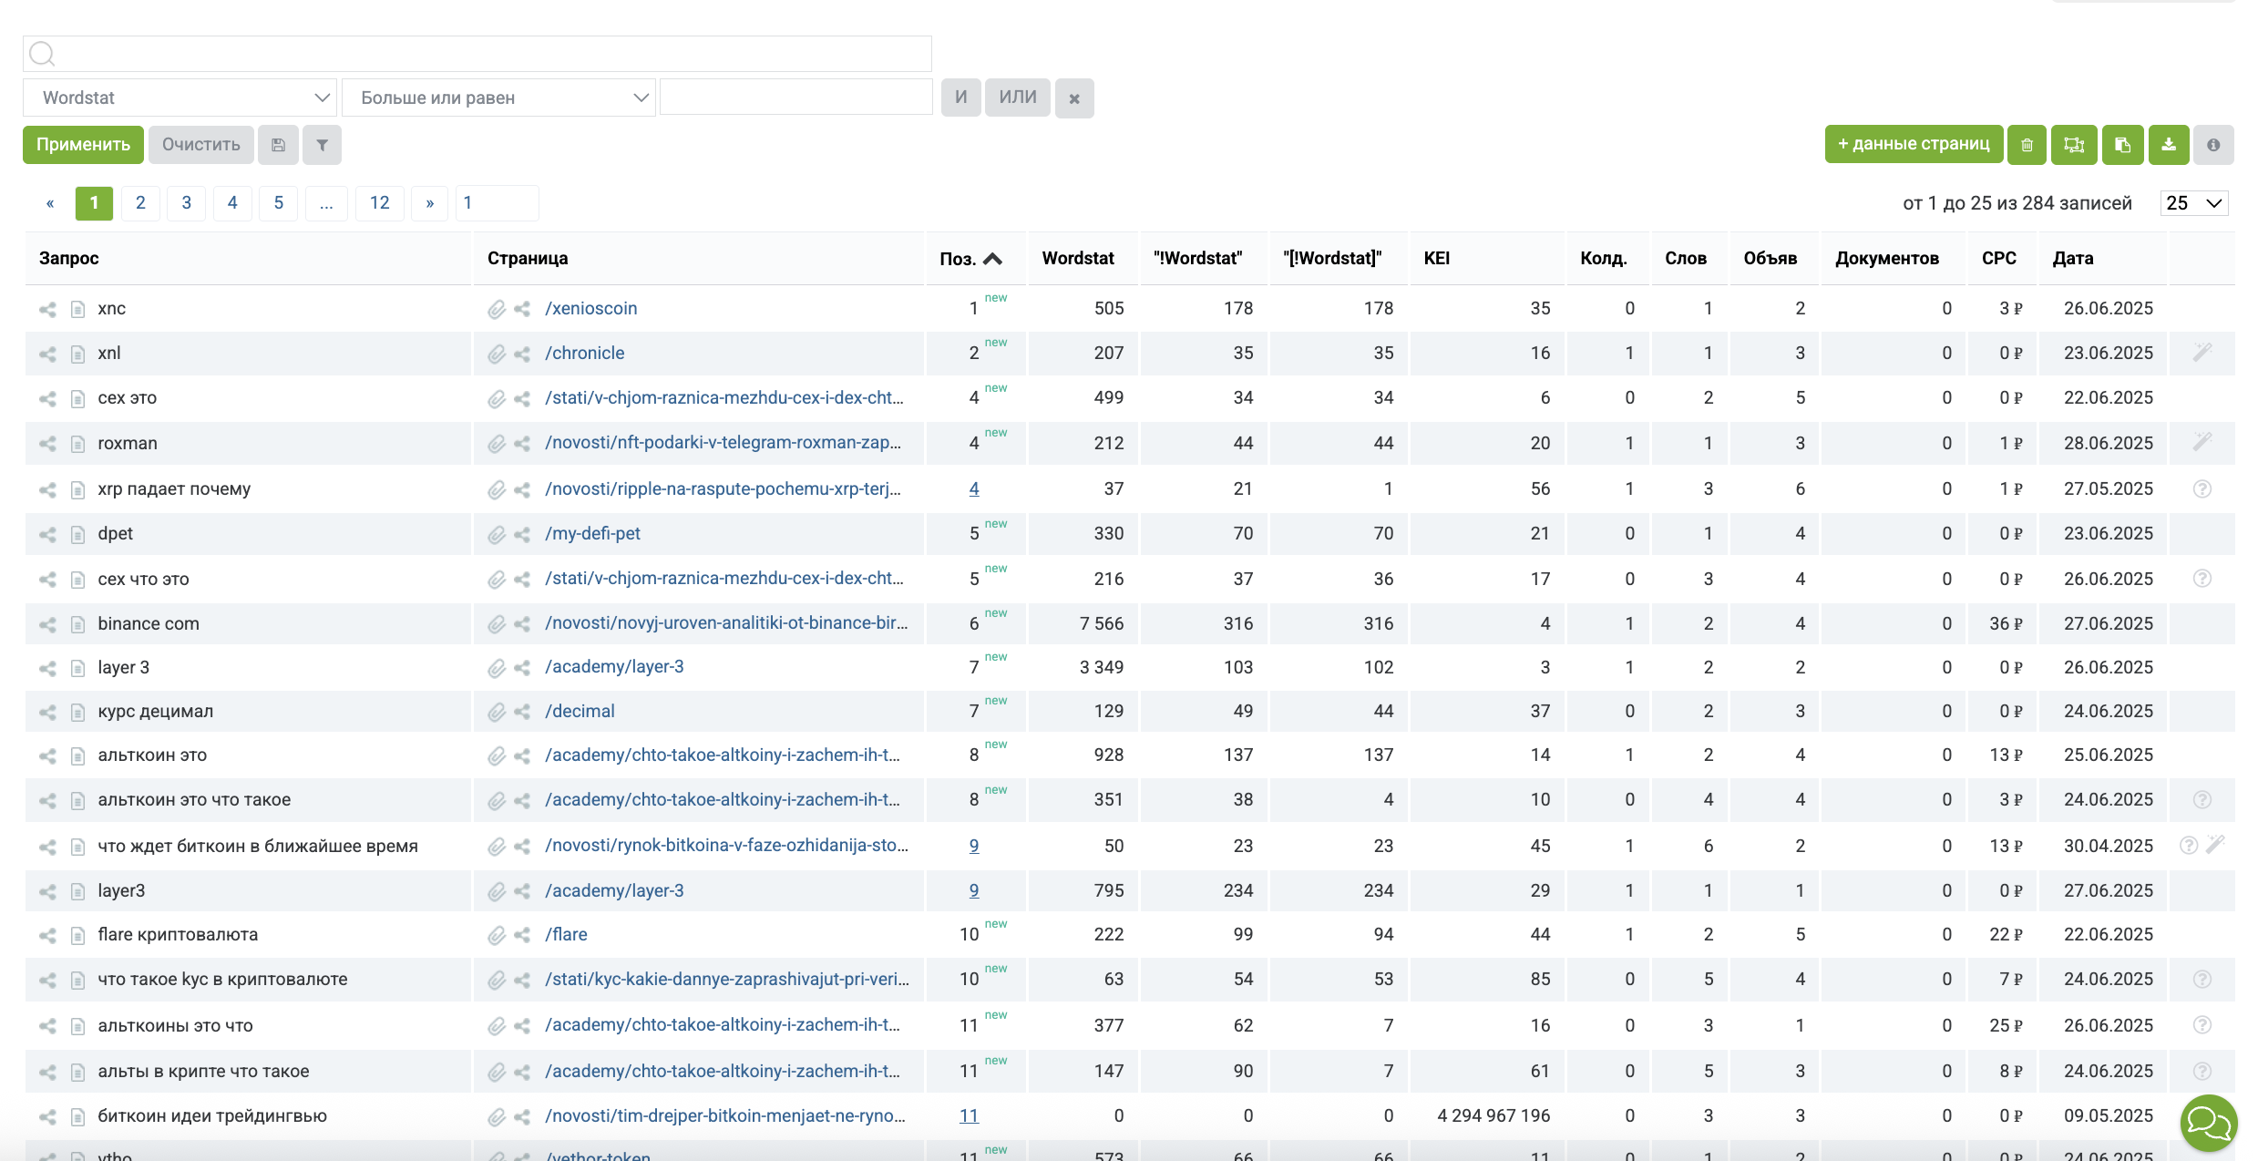
Task: Open the 25 records per page dropdown
Action: (2193, 203)
